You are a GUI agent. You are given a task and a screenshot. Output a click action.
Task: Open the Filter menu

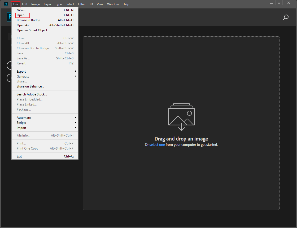pyautogui.click(x=81, y=4)
